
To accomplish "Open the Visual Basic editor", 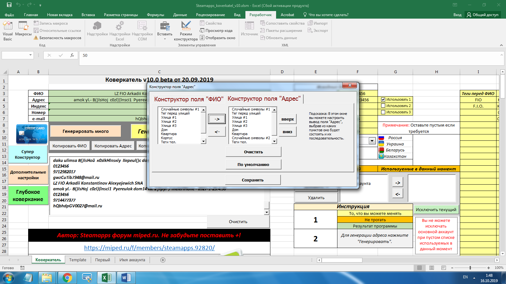I will click(x=8, y=31).
